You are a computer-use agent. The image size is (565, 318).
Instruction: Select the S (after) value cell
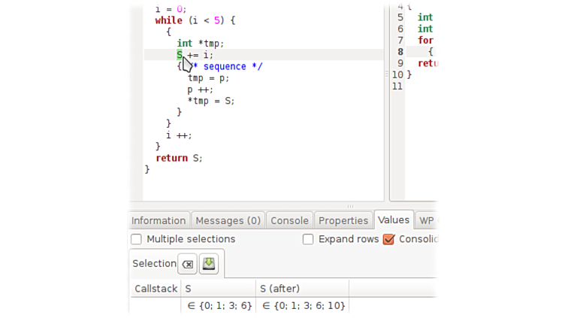coord(302,306)
